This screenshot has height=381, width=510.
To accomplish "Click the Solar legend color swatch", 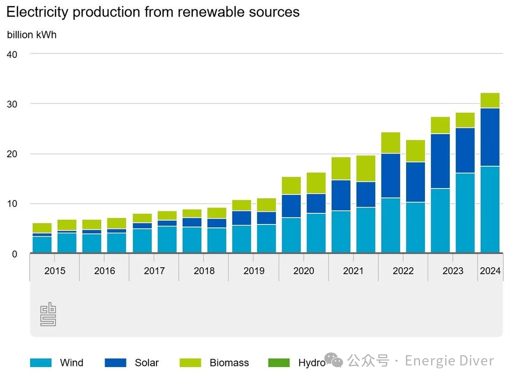I will [115, 363].
